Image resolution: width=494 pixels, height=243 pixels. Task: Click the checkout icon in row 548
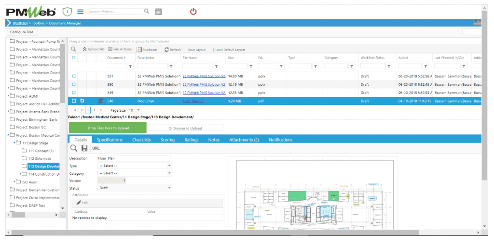point(82,101)
